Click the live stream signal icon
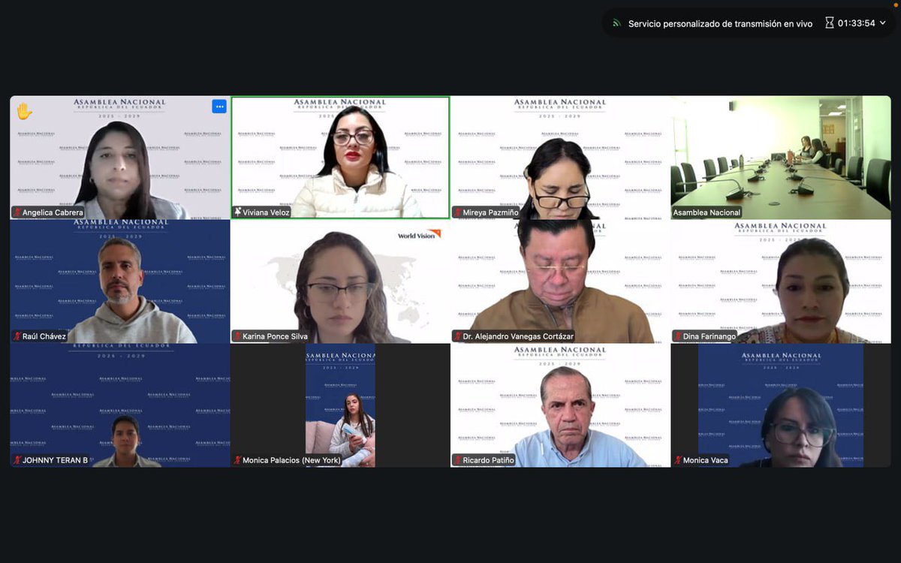The width and height of the screenshot is (901, 563). [x=616, y=23]
